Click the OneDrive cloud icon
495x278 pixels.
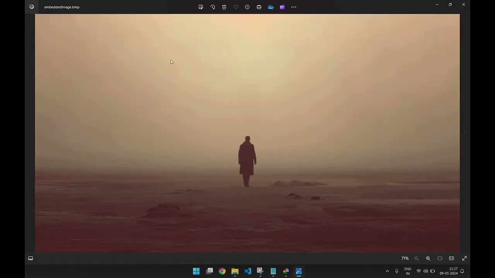click(x=271, y=7)
